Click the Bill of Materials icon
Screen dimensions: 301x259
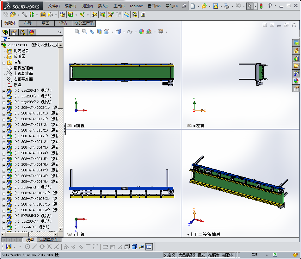point(103,15)
